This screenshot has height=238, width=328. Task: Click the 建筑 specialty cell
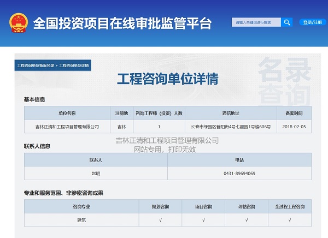click(81, 220)
